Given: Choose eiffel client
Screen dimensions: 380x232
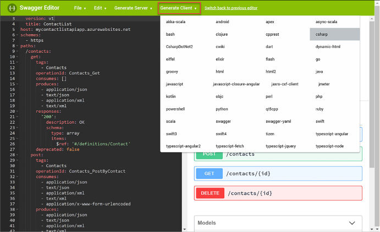Looking at the screenshot, I should [170, 59].
